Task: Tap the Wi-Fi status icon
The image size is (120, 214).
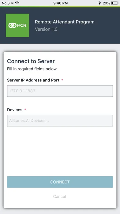Action: (x=17, y=3)
